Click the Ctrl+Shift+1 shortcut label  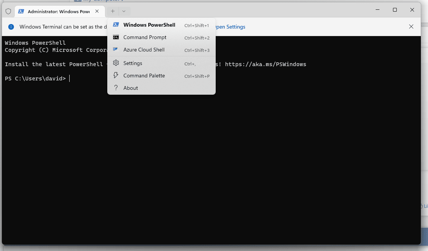click(196, 25)
